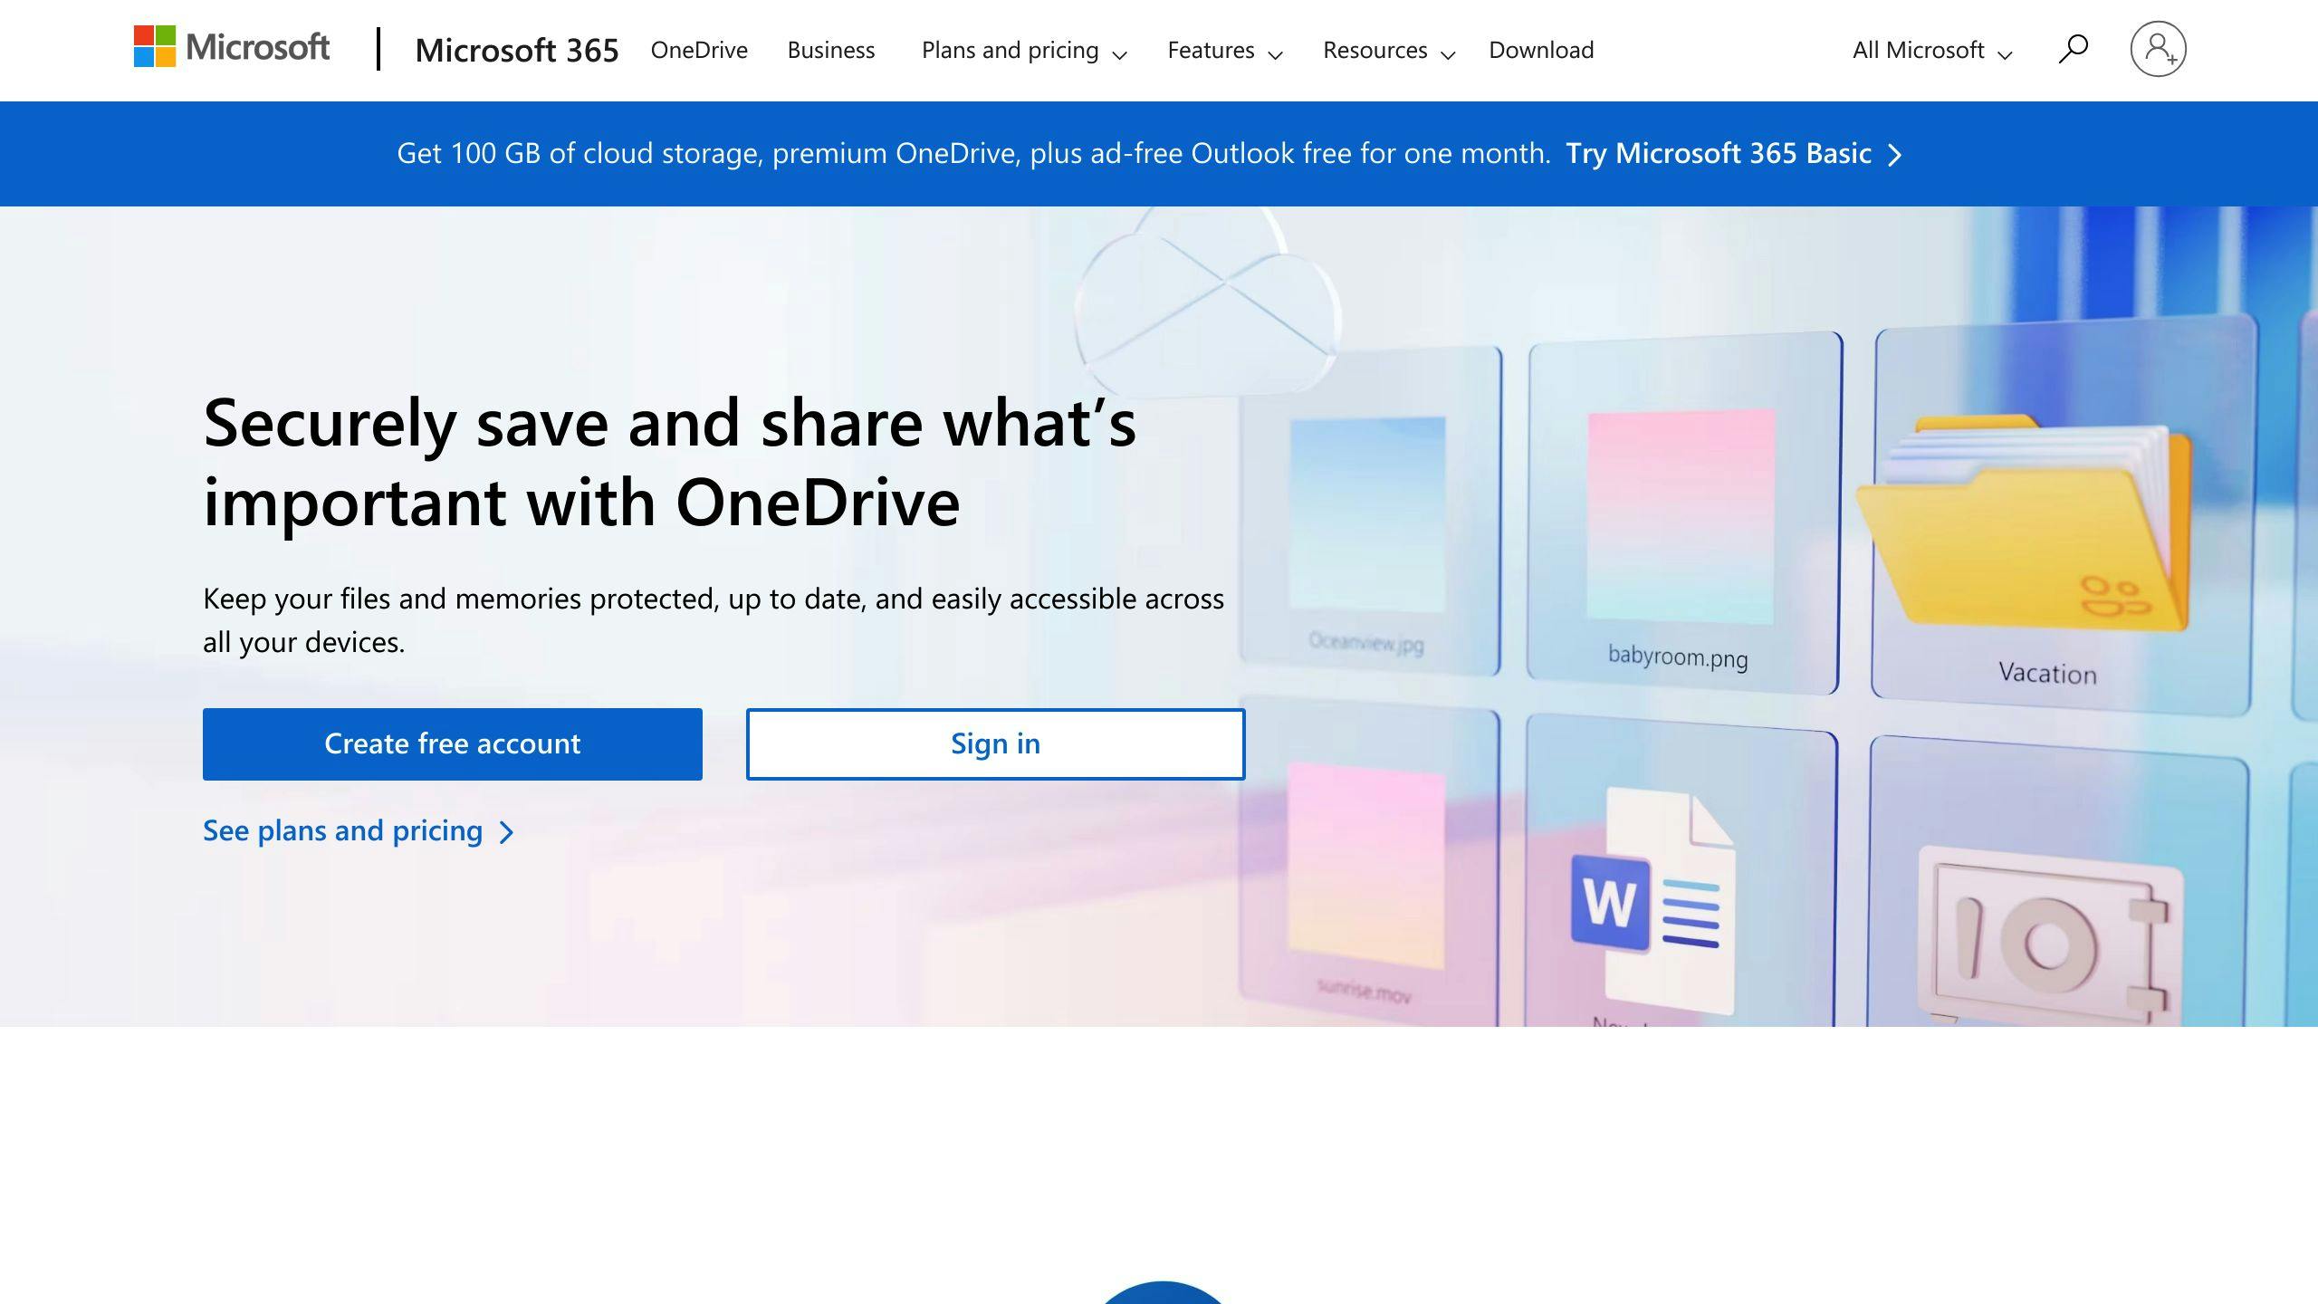
Task: Click the OneDrive navigation menu item
Action: tap(699, 48)
